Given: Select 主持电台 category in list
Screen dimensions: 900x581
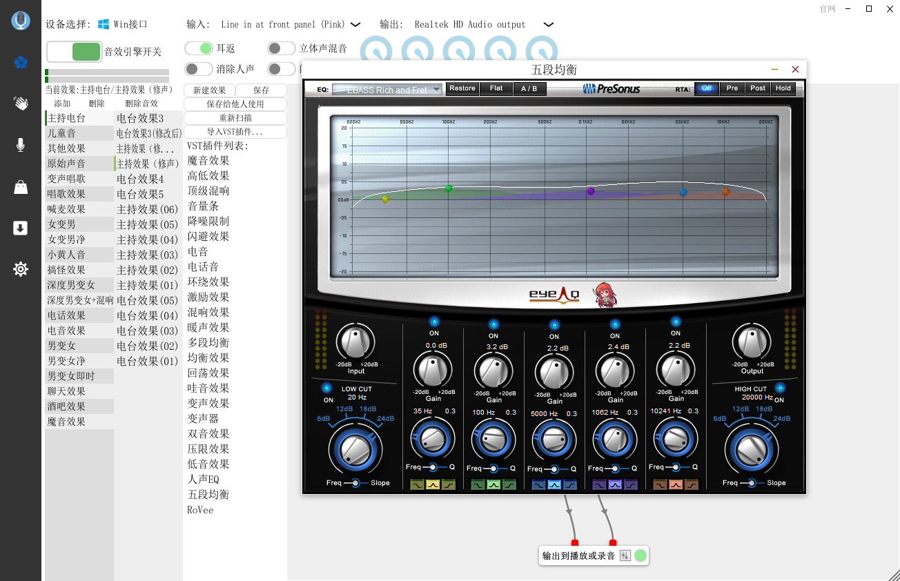Looking at the screenshot, I should point(79,118).
